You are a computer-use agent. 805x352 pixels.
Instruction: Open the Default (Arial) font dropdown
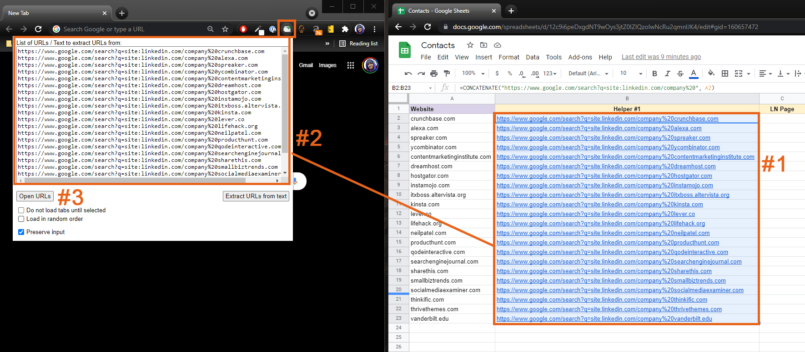589,73
